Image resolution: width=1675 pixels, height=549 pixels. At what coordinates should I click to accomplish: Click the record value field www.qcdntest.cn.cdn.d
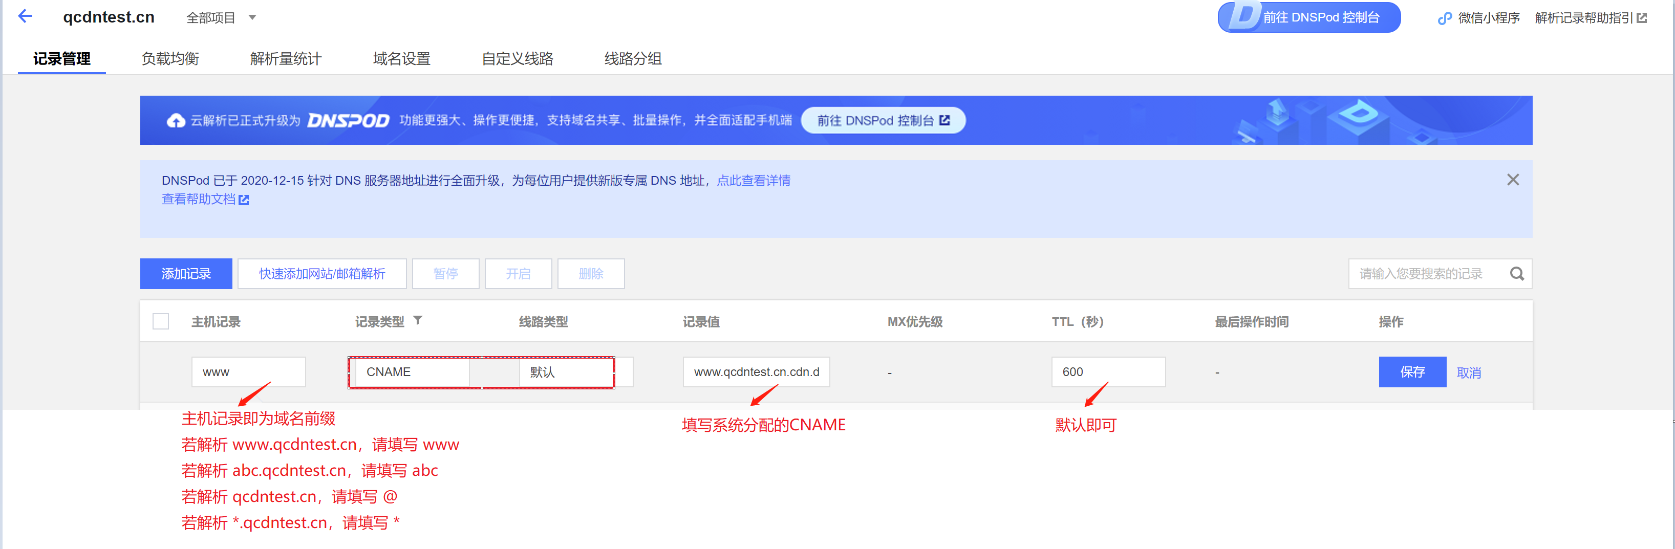point(756,371)
